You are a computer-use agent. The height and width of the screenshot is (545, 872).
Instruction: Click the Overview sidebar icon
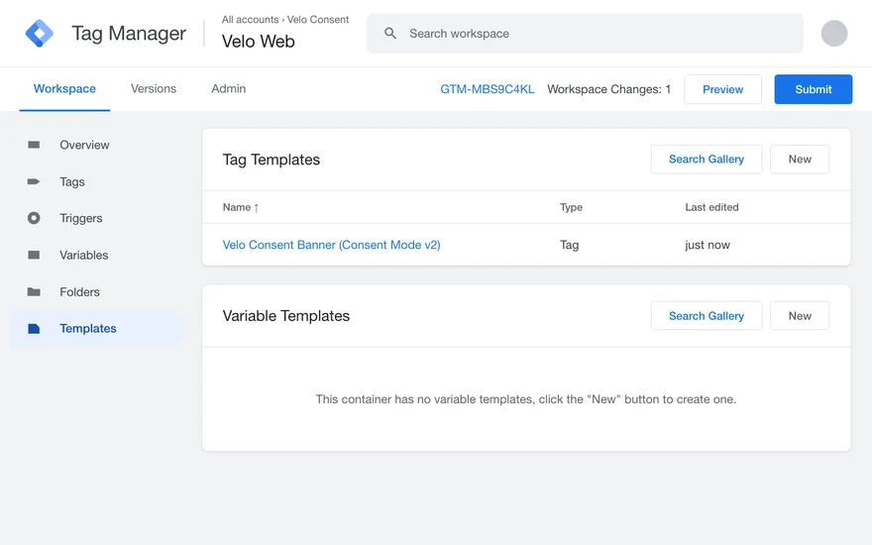(x=34, y=145)
